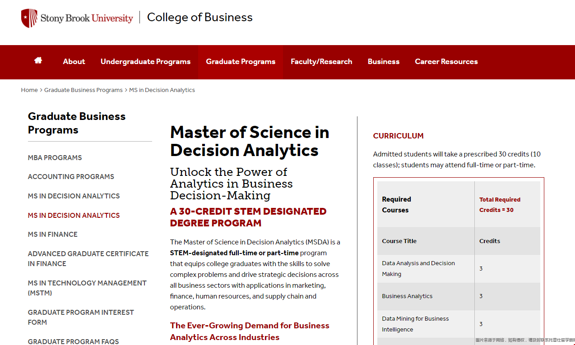Click the Stony Brook University shield logo

pyautogui.click(x=29, y=18)
